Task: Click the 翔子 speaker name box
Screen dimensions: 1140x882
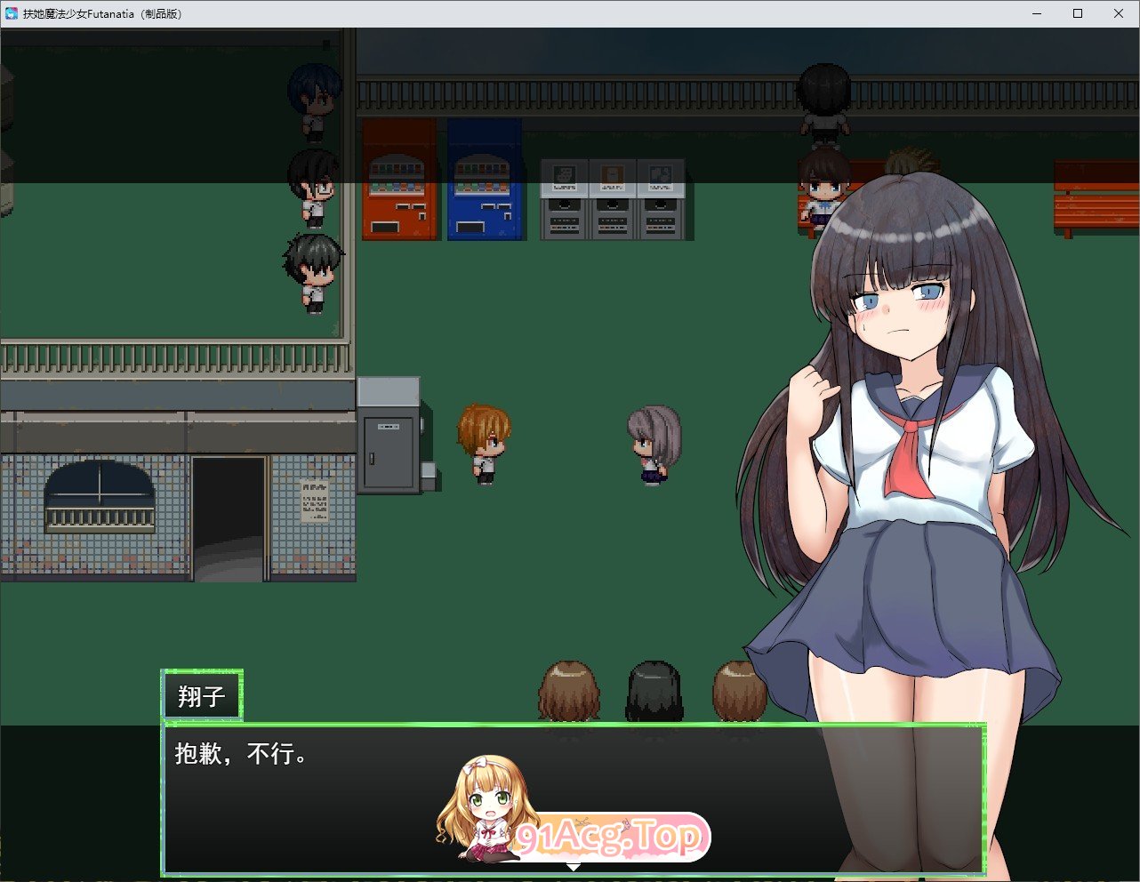Action: 202,696
